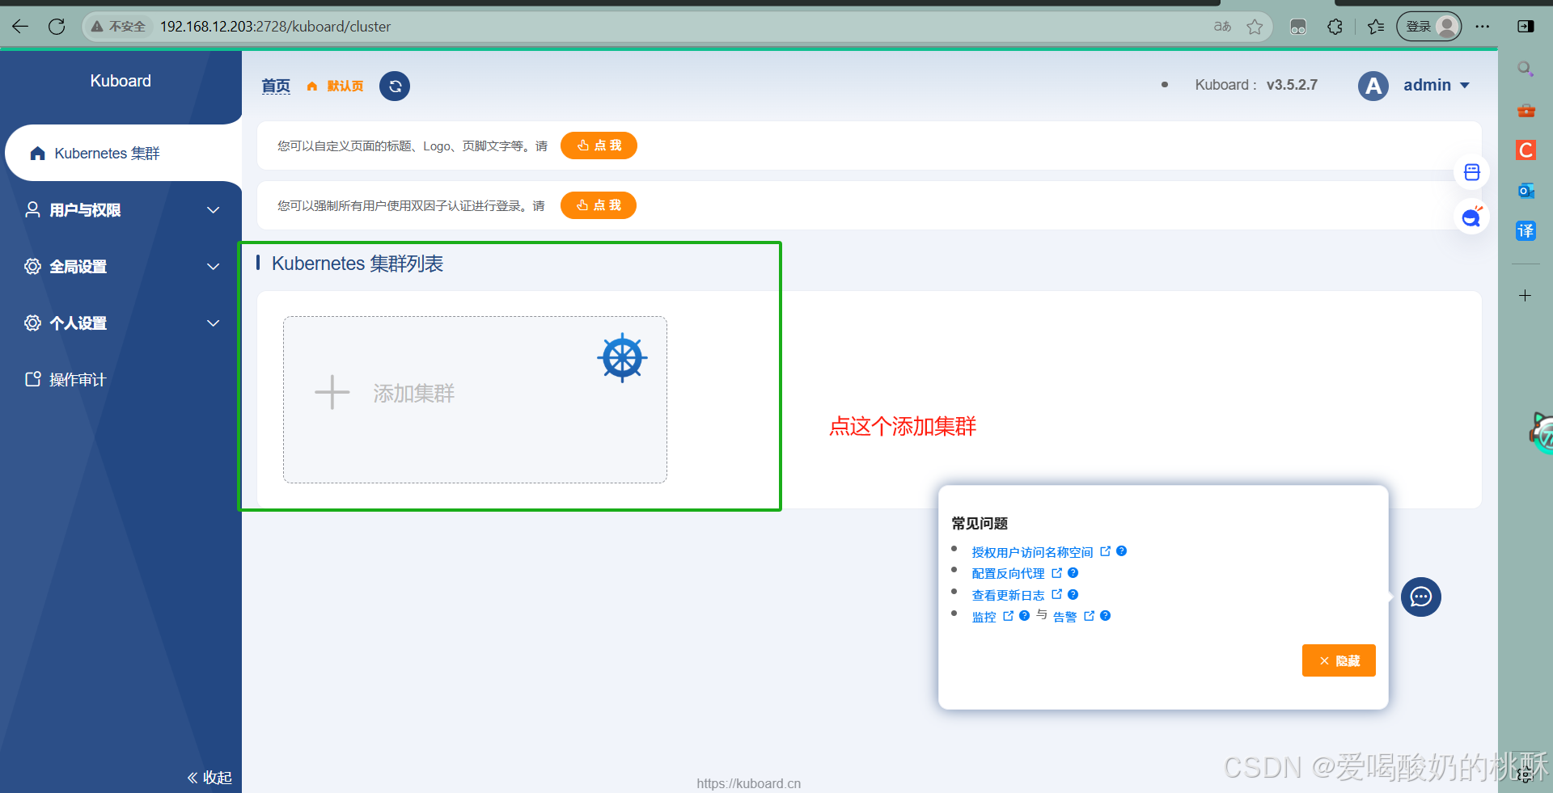Add a sidebar app with plus icon

1525,296
